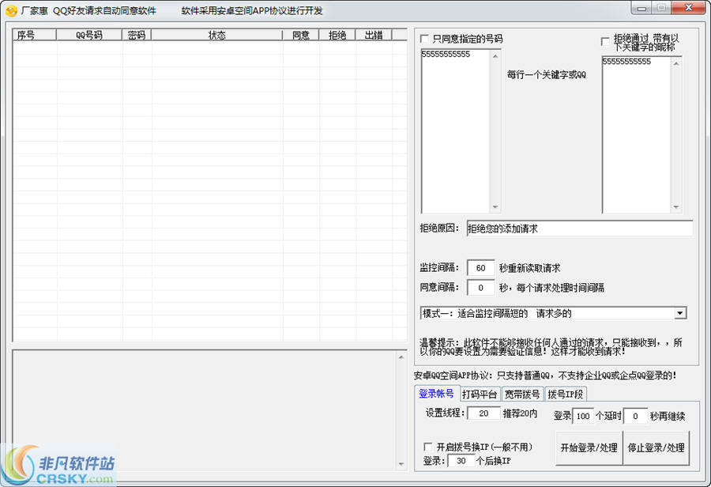
Task: Click scroll-up arrow of keyword list
Action: (x=676, y=63)
